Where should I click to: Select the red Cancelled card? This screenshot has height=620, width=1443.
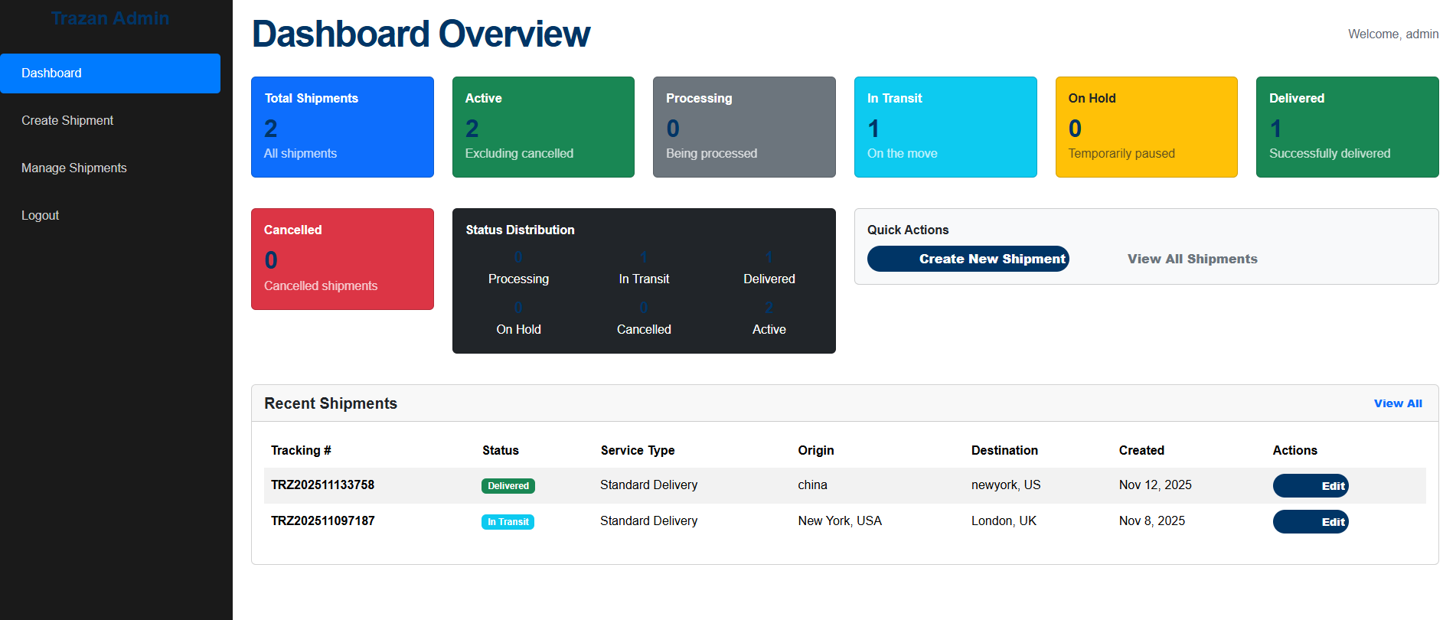(x=342, y=259)
